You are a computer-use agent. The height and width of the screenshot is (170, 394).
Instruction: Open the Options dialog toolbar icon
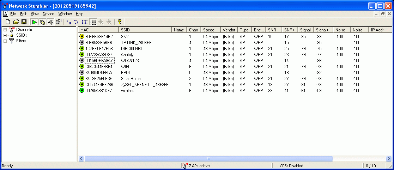(59, 22)
